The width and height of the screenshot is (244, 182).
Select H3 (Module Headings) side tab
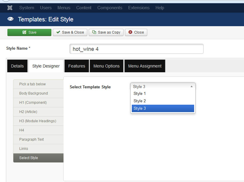(38, 121)
